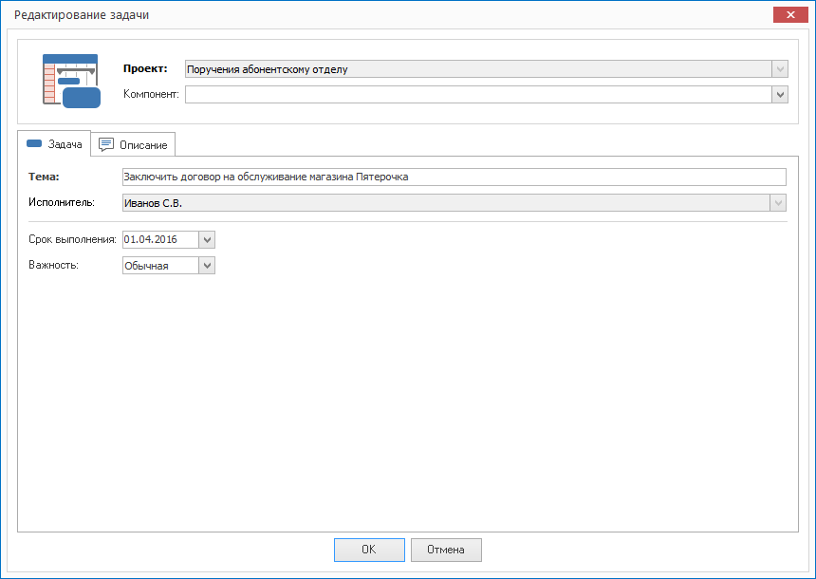Viewport: 816px width, 579px height.
Task: Click into the Тема text field
Action: (x=454, y=177)
